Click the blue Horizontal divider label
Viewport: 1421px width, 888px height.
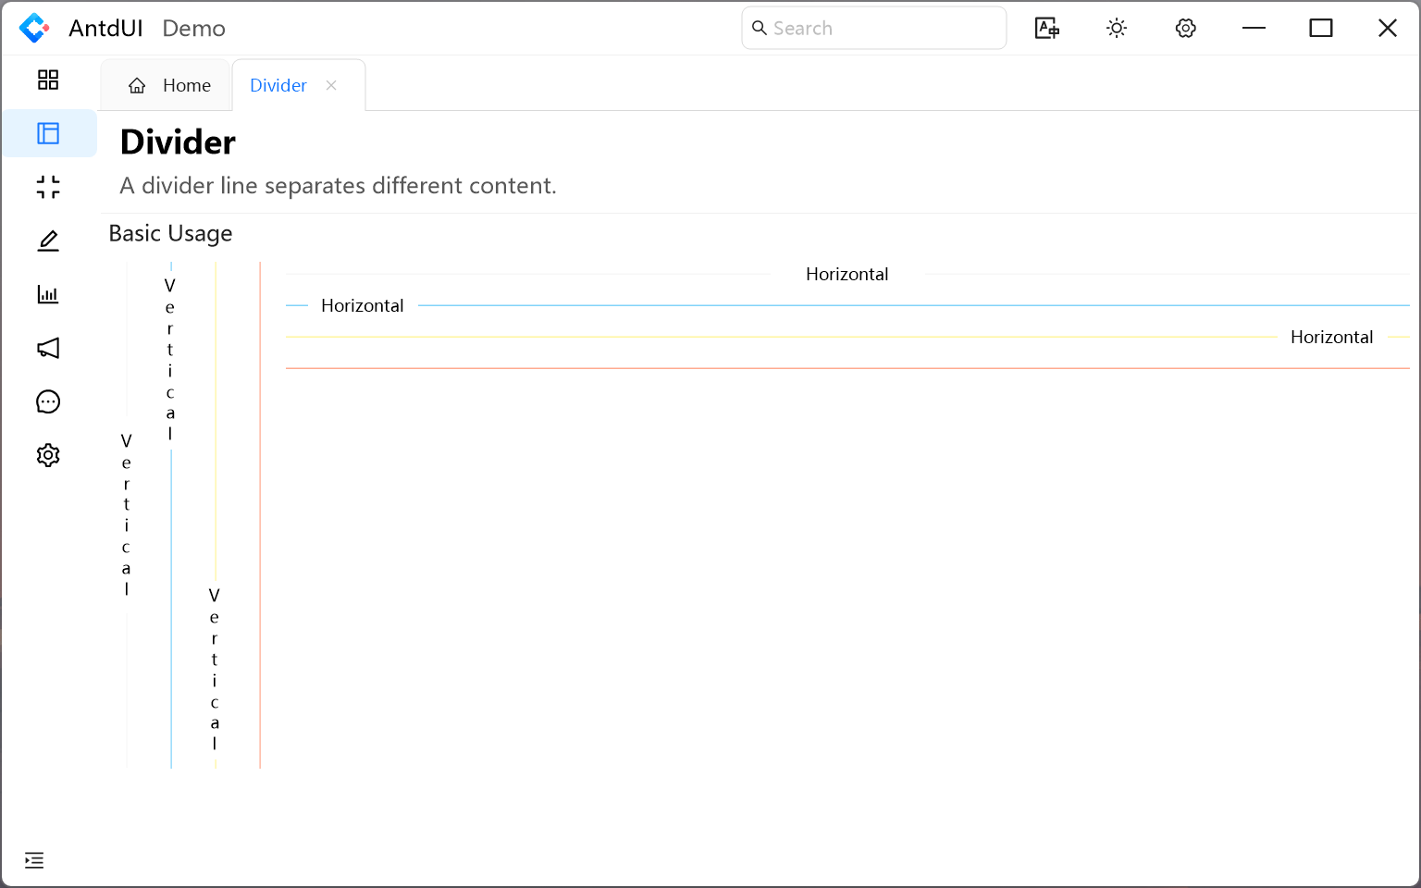pyautogui.click(x=362, y=306)
